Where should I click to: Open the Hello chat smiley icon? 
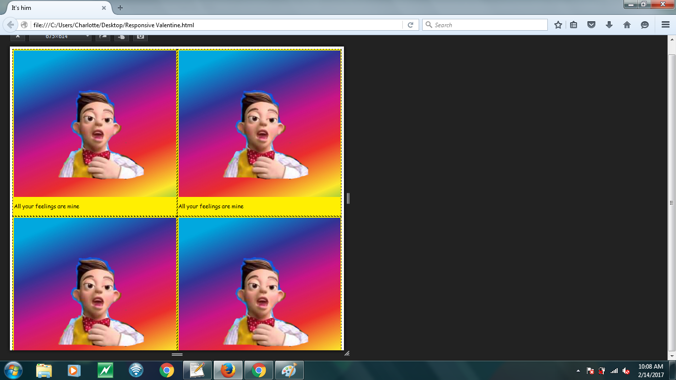[x=645, y=25]
